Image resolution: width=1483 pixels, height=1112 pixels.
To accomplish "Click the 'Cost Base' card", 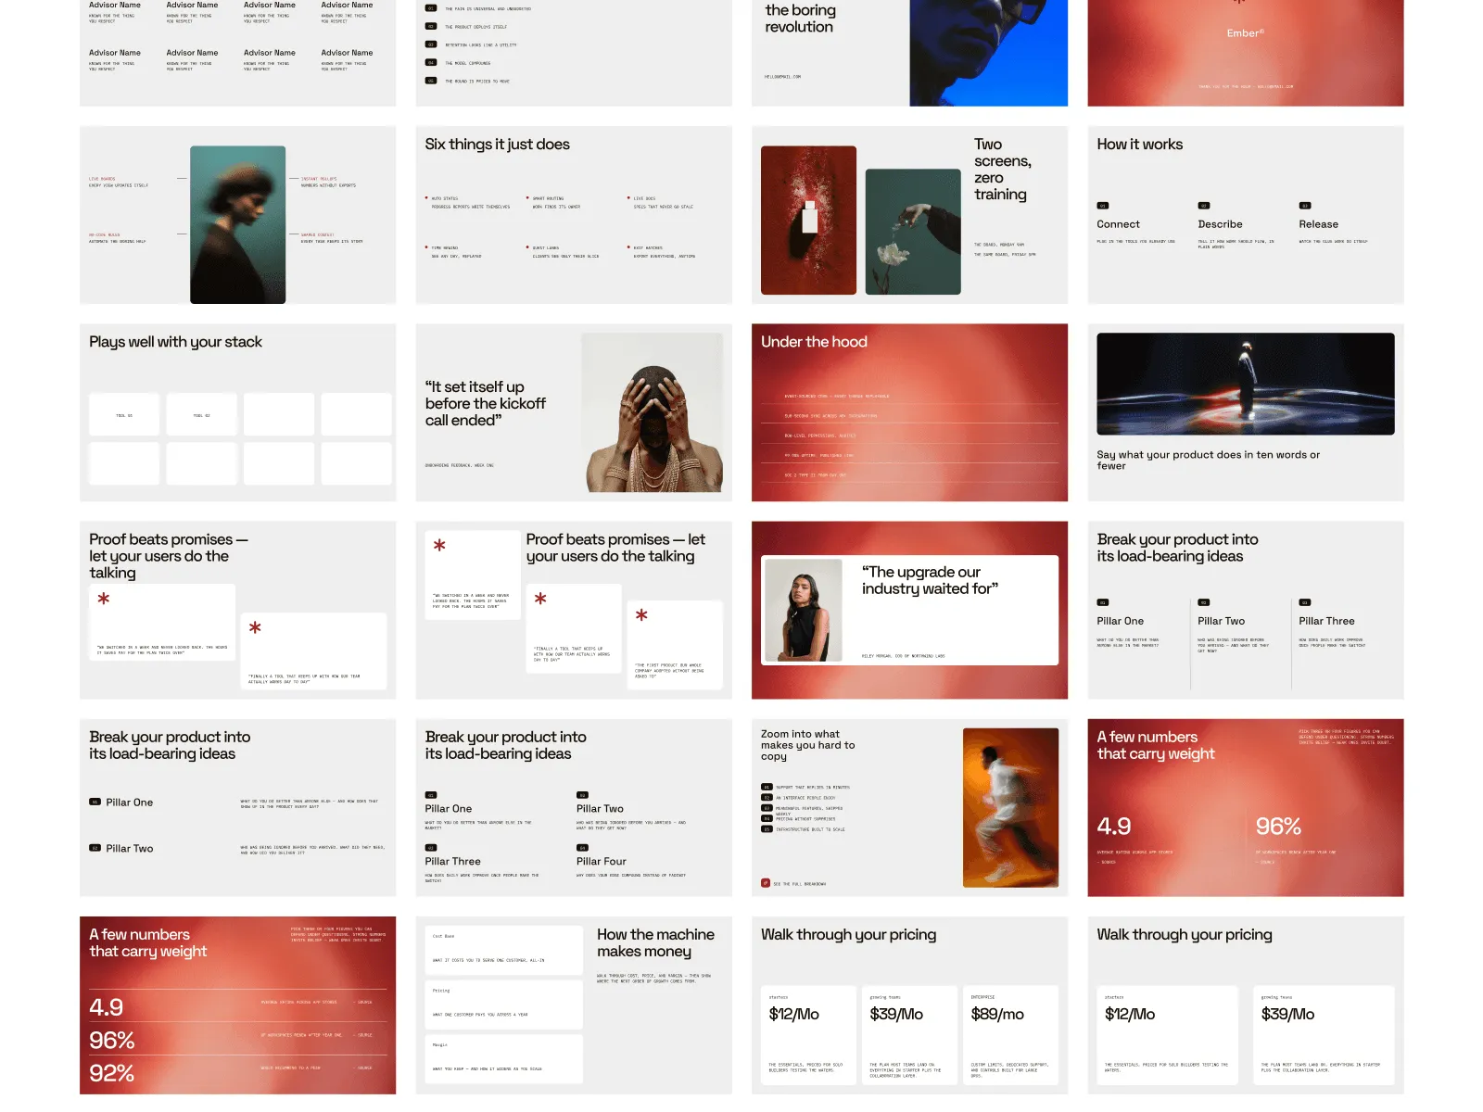I will 504,951.
